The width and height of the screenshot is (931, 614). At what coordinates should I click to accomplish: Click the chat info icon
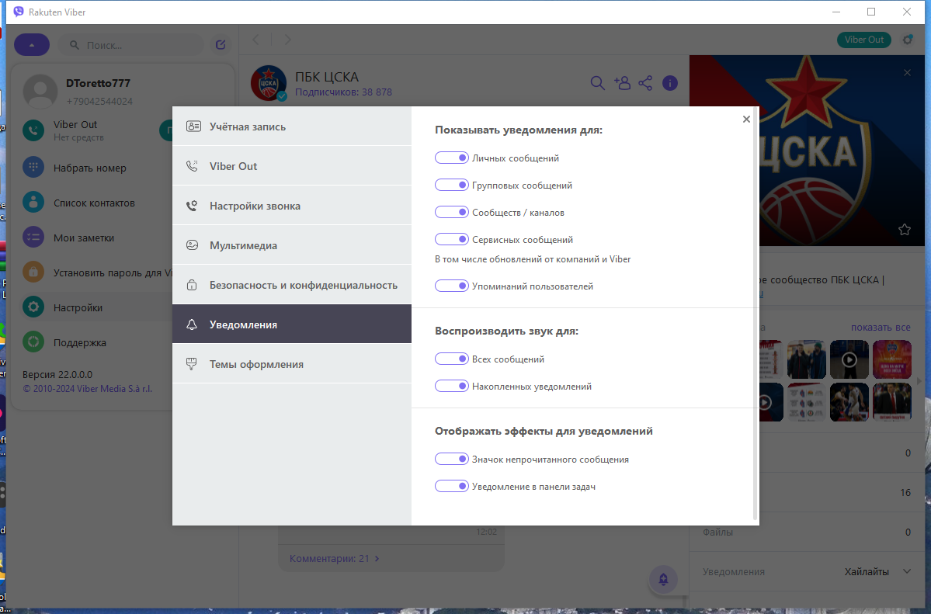pos(670,83)
